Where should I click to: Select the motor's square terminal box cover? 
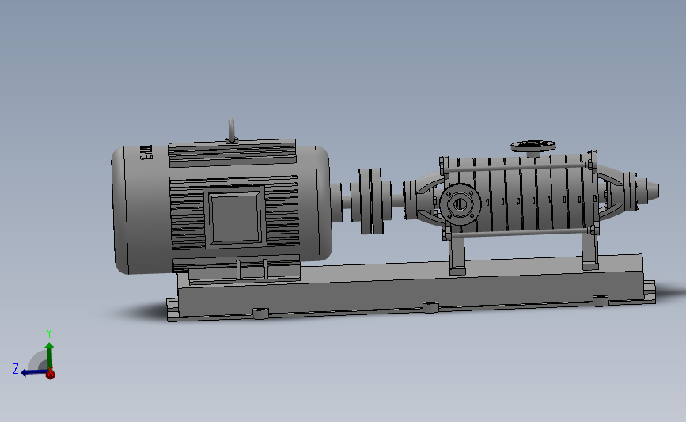pyautogui.click(x=234, y=217)
